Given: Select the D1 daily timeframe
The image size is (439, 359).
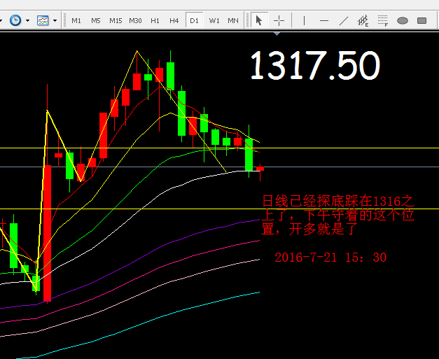Looking at the screenshot, I should click(194, 21).
